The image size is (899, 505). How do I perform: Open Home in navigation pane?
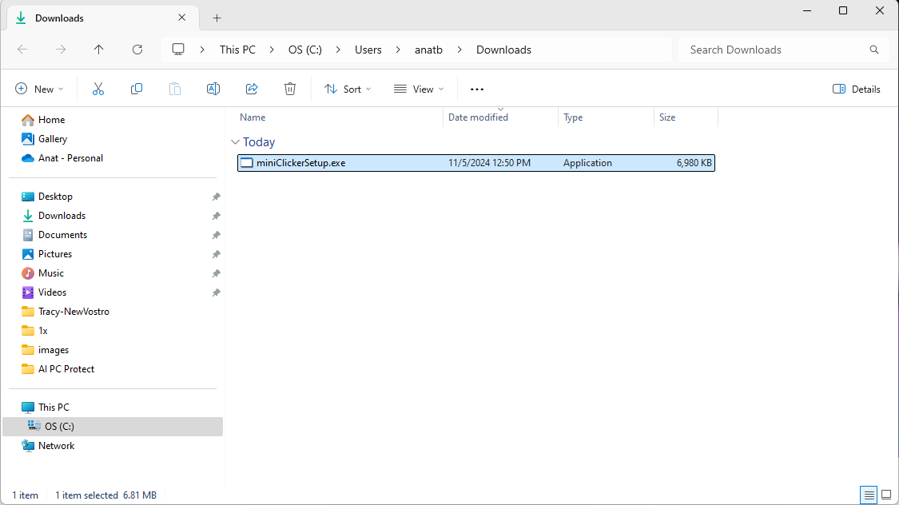(x=51, y=120)
